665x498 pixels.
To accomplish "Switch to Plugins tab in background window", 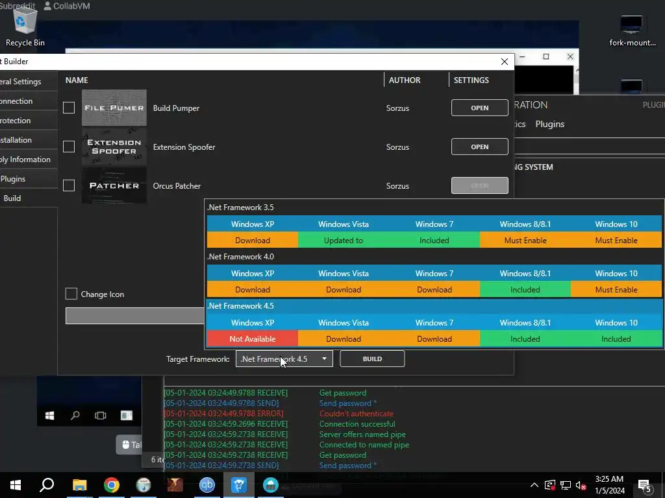I will (549, 124).
